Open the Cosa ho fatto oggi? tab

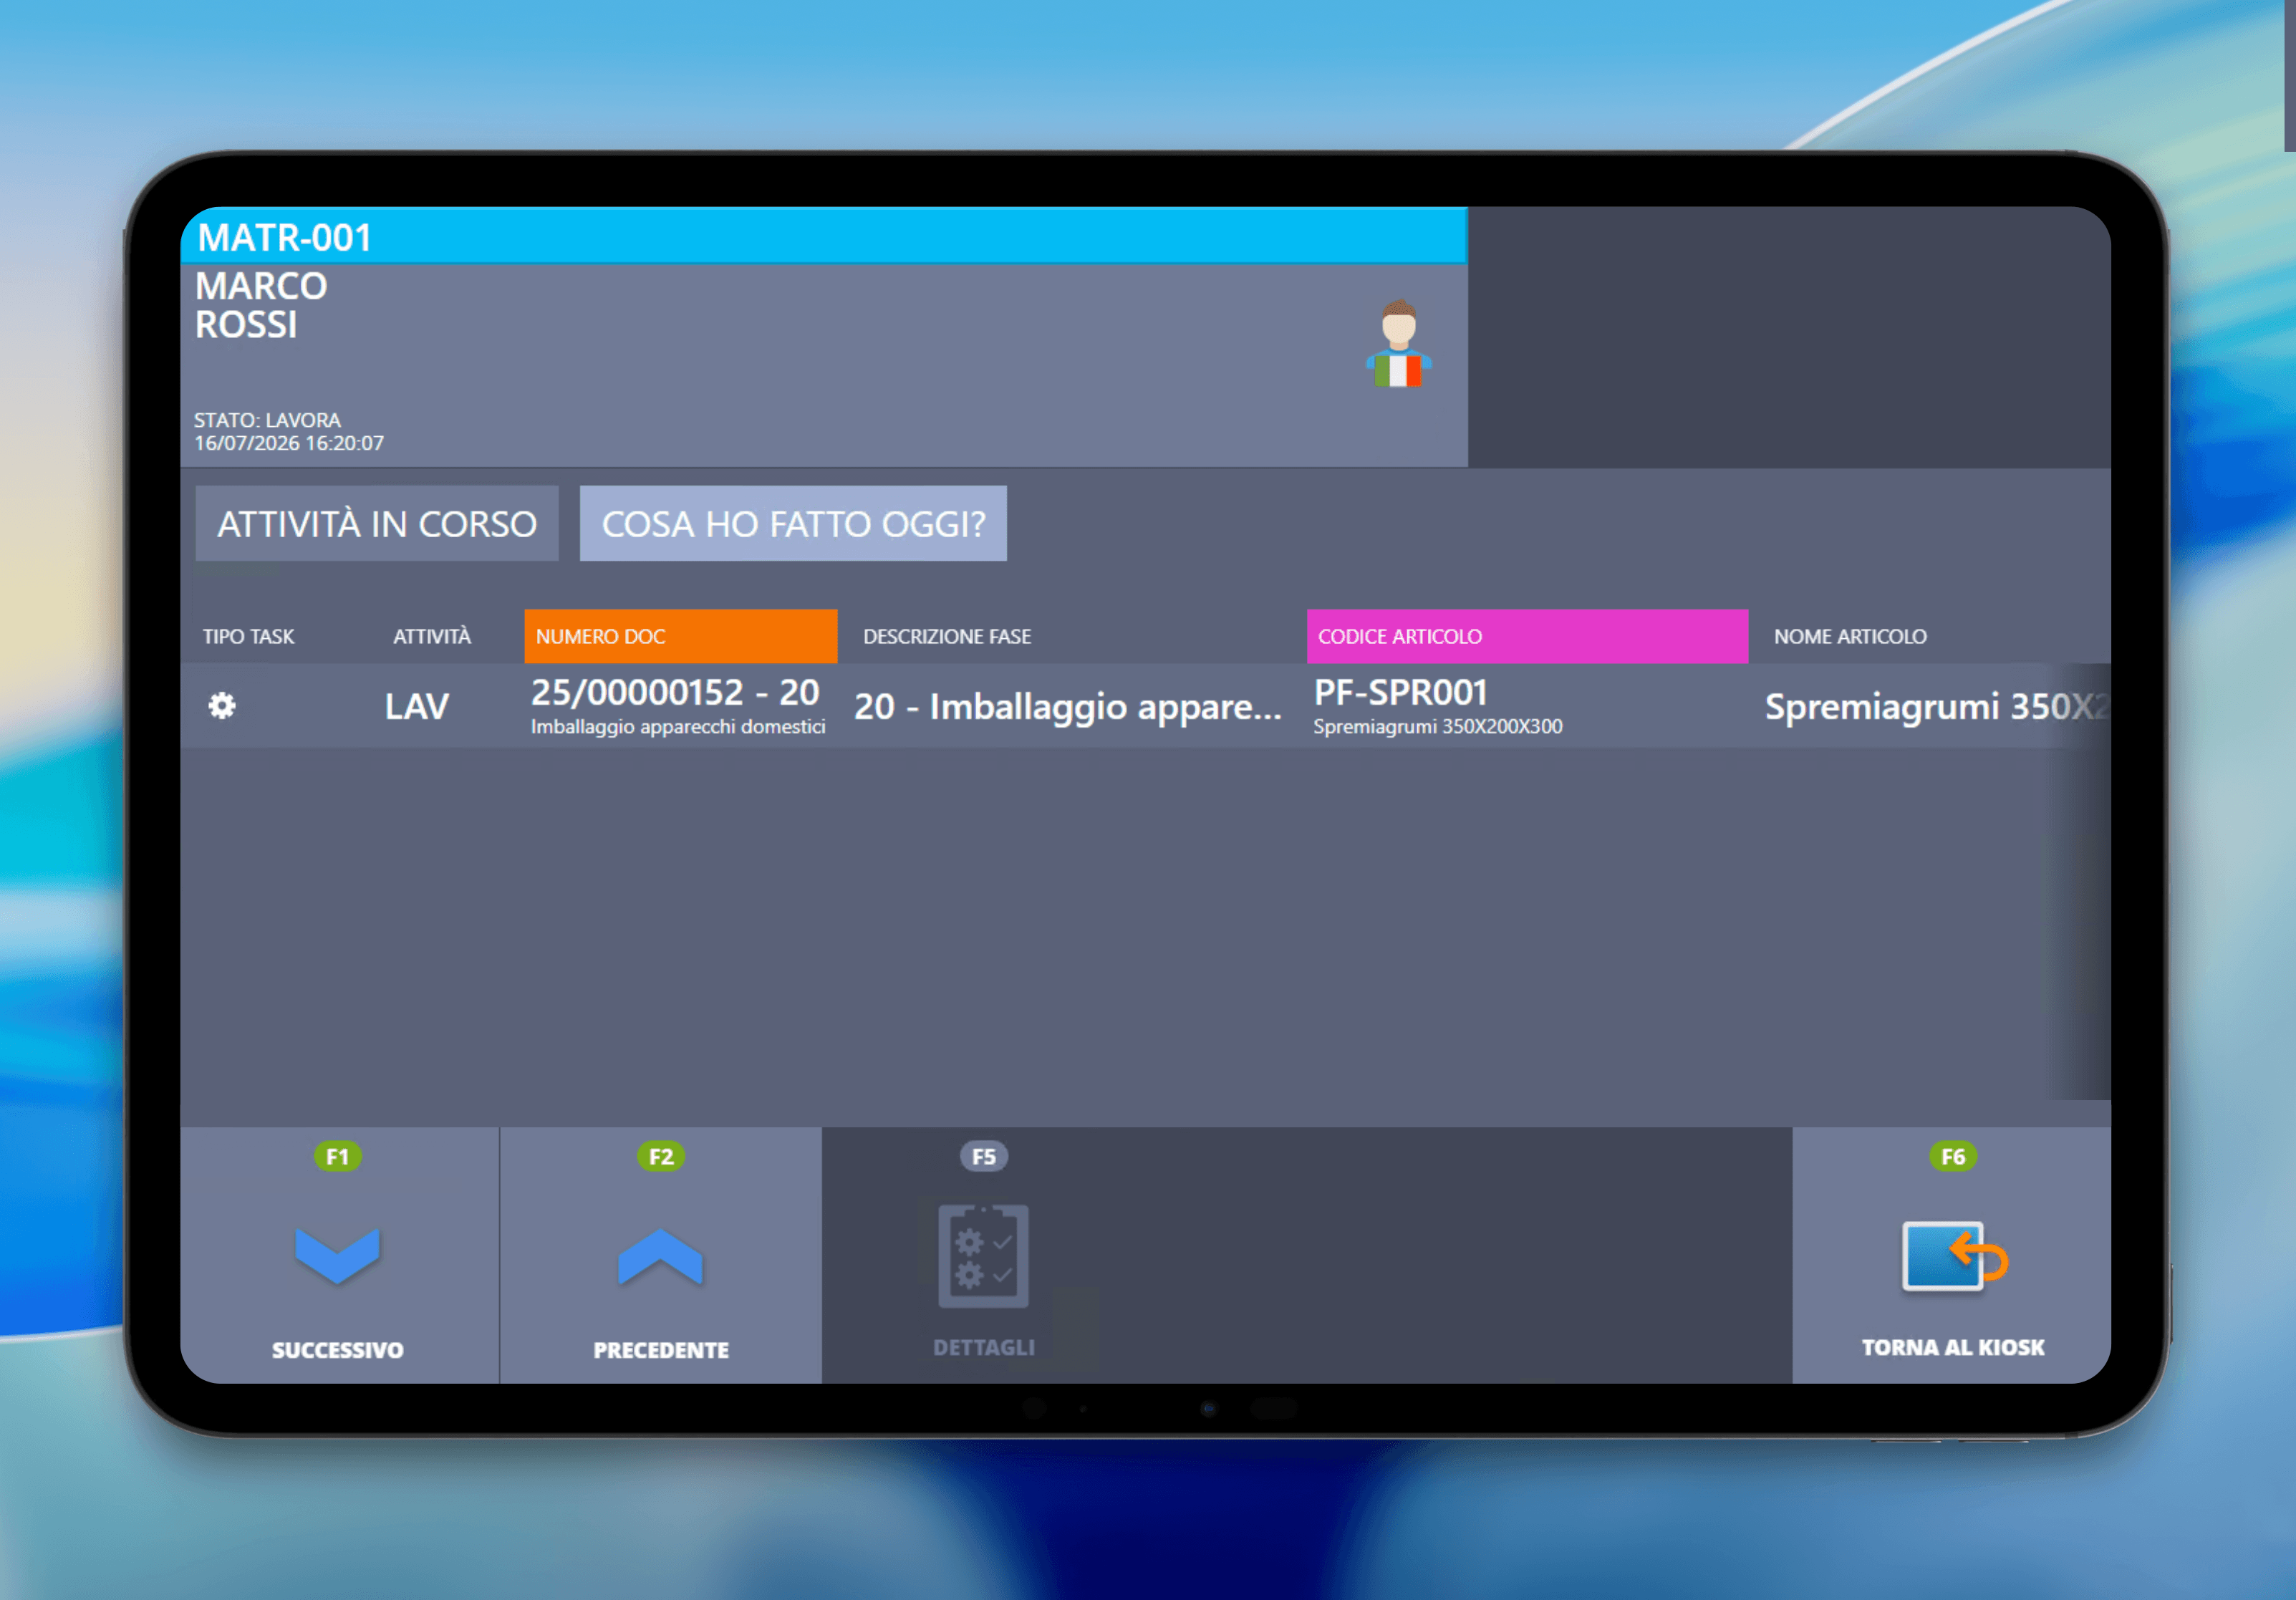click(x=793, y=524)
